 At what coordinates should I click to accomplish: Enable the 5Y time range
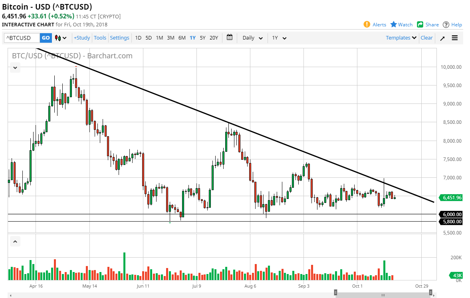pos(202,38)
